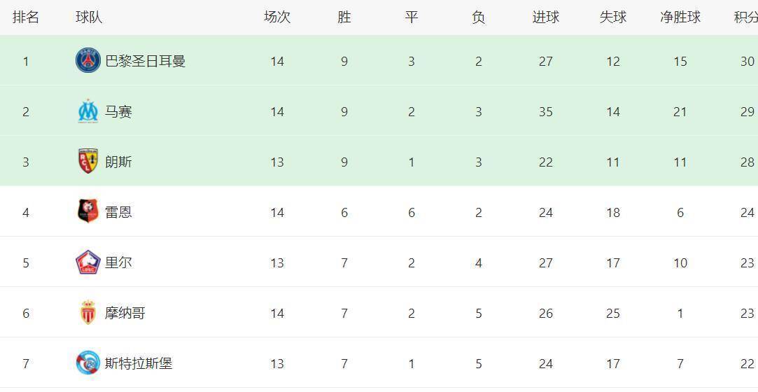Open the 巴黎圣日耳曼 team link
Screen dimensions: 758x392
pos(145,61)
